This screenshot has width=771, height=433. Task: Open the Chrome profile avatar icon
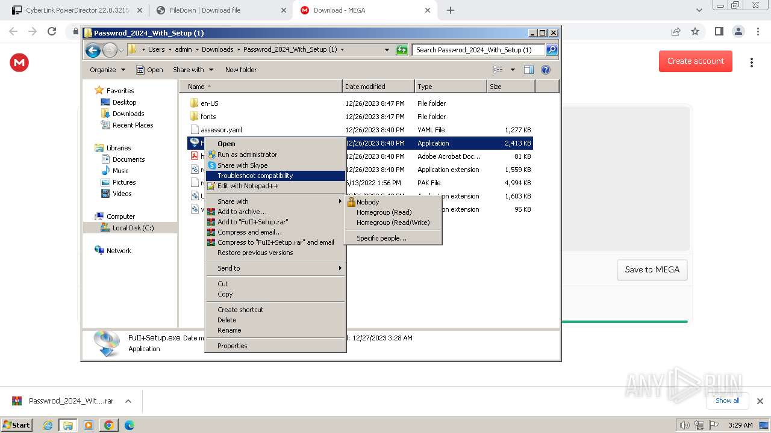pos(738,31)
